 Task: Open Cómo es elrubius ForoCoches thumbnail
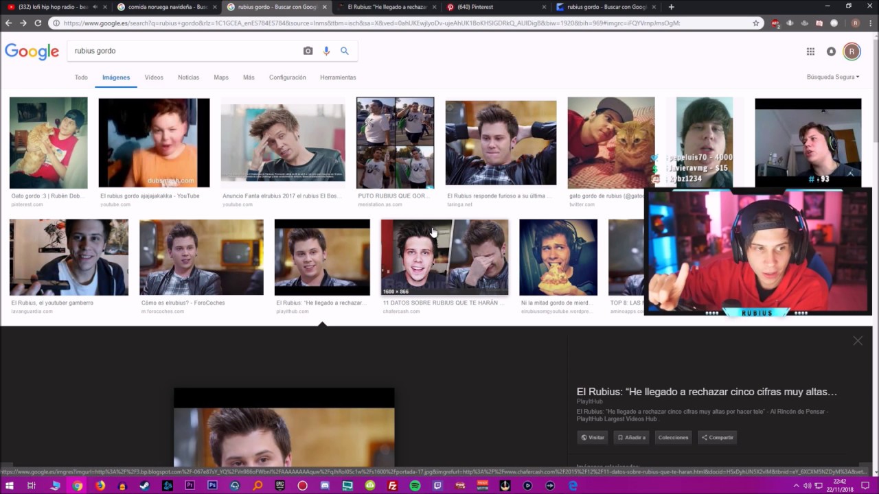[x=201, y=257]
